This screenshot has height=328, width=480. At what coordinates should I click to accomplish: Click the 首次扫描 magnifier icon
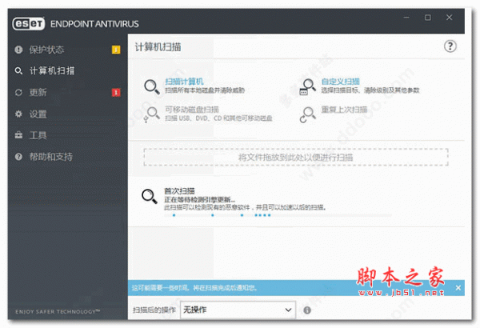point(150,196)
